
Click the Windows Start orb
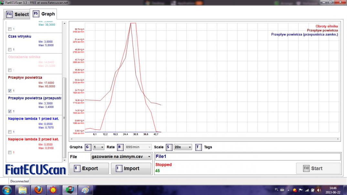point(7,190)
